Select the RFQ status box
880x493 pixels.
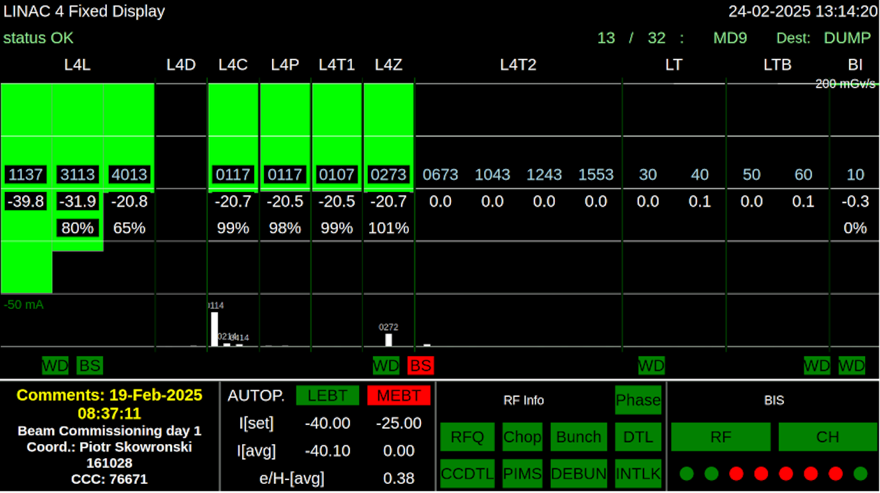468,437
